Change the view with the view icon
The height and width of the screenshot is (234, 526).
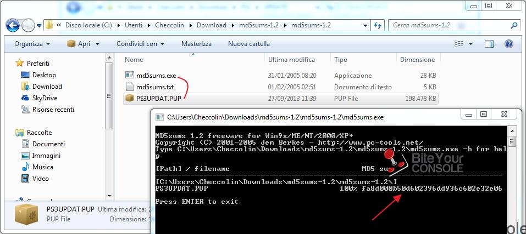[458, 44]
